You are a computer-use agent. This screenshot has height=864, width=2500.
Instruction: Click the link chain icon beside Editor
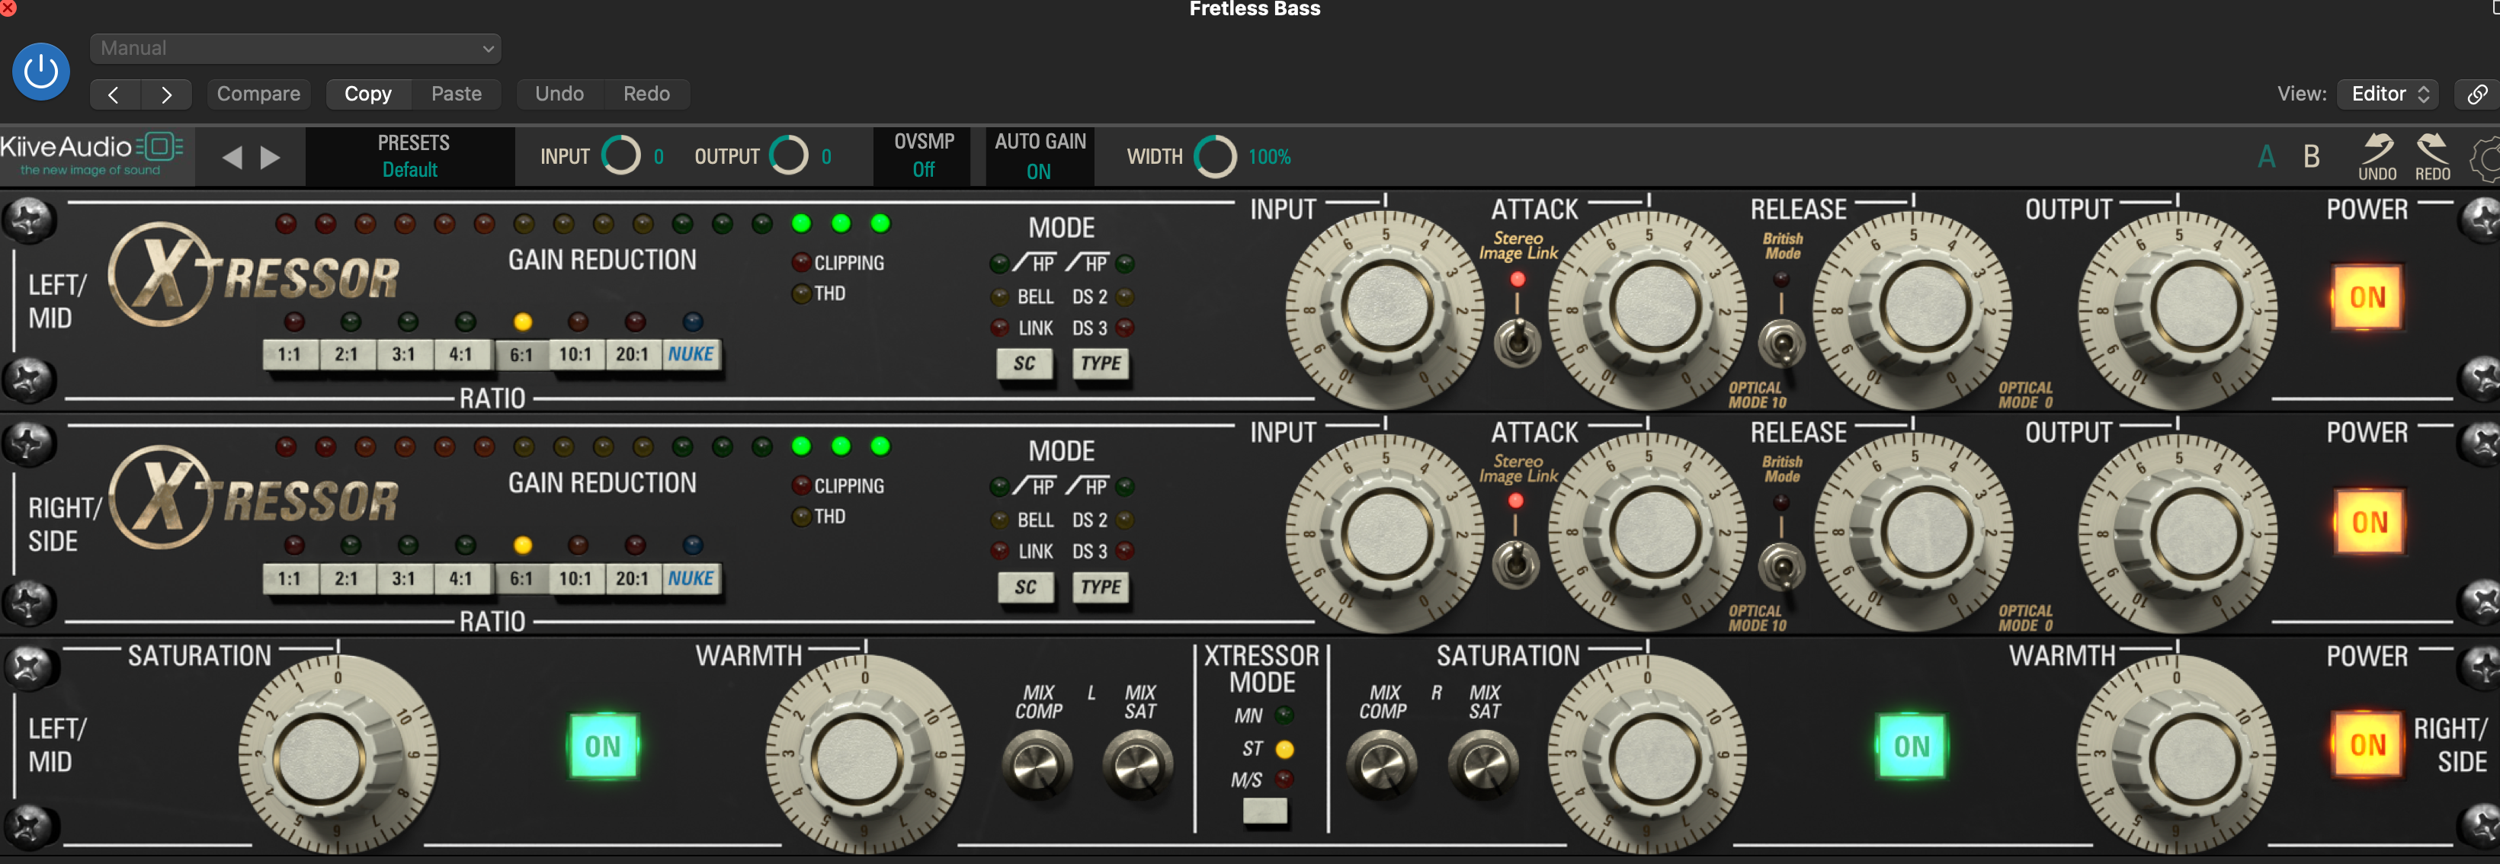2476,94
